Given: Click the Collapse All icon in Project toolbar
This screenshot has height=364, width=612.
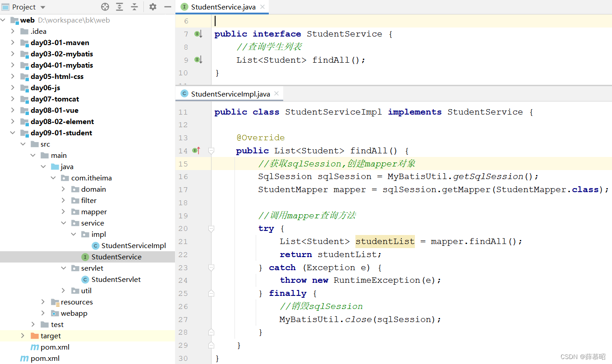Looking at the screenshot, I should (x=134, y=7).
